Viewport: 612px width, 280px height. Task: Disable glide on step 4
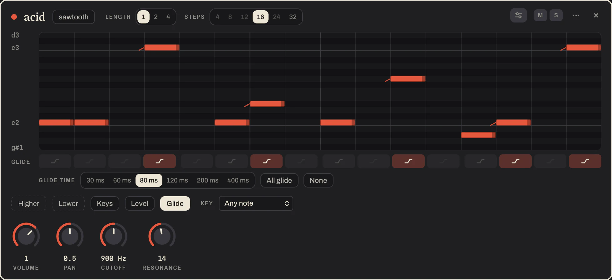(160, 161)
